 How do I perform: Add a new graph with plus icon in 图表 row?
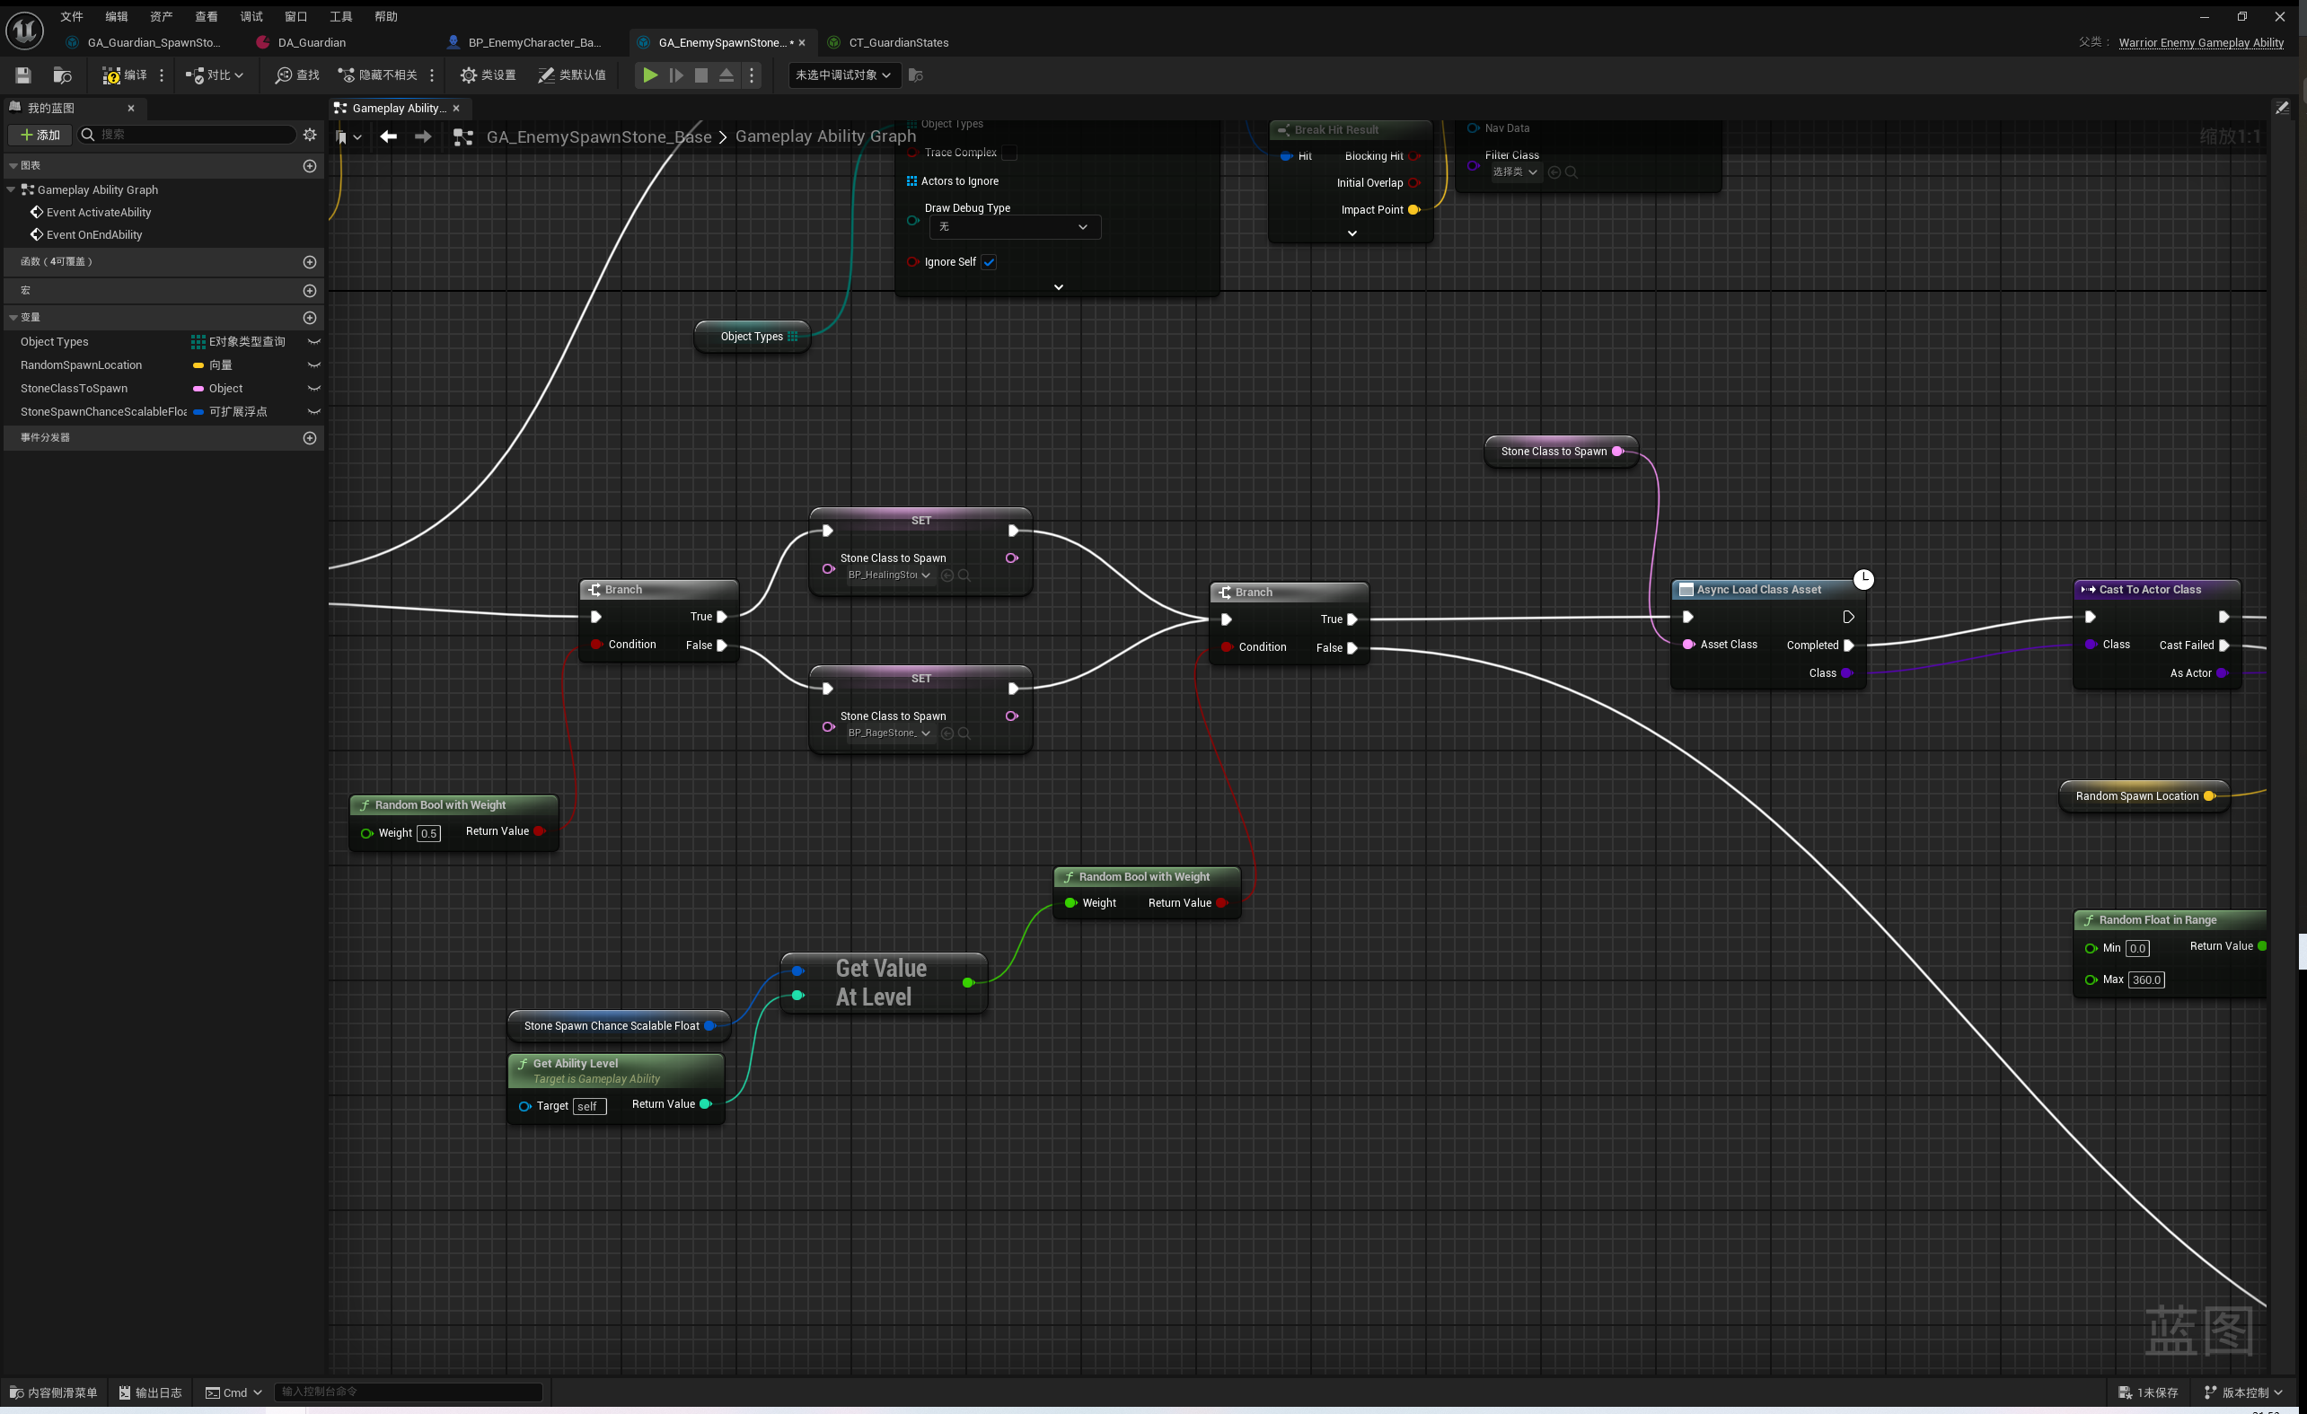(310, 165)
